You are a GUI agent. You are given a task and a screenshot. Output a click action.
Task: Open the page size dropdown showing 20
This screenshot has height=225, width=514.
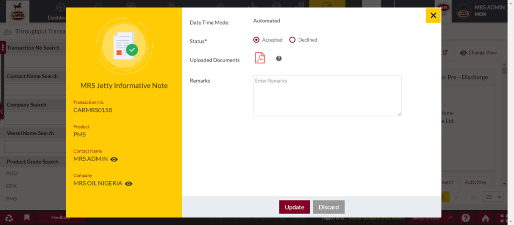click(x=493, y=197)
